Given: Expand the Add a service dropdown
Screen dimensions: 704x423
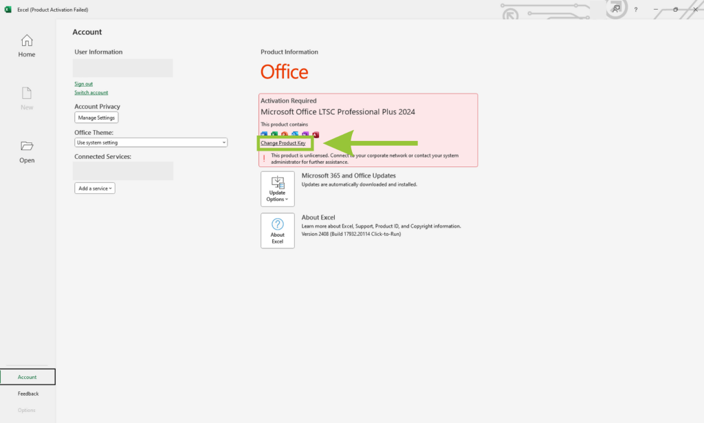Looking at the screenshot, I should pos(94,187).
